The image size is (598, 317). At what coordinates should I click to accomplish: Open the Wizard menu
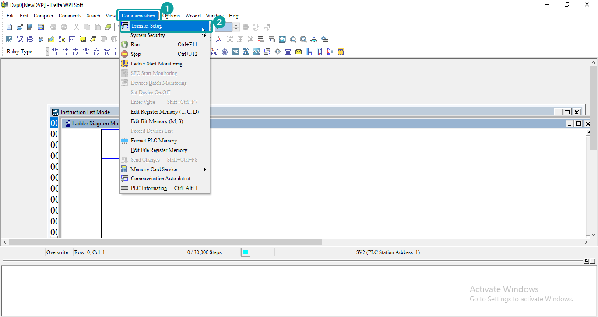click(193, 15)
